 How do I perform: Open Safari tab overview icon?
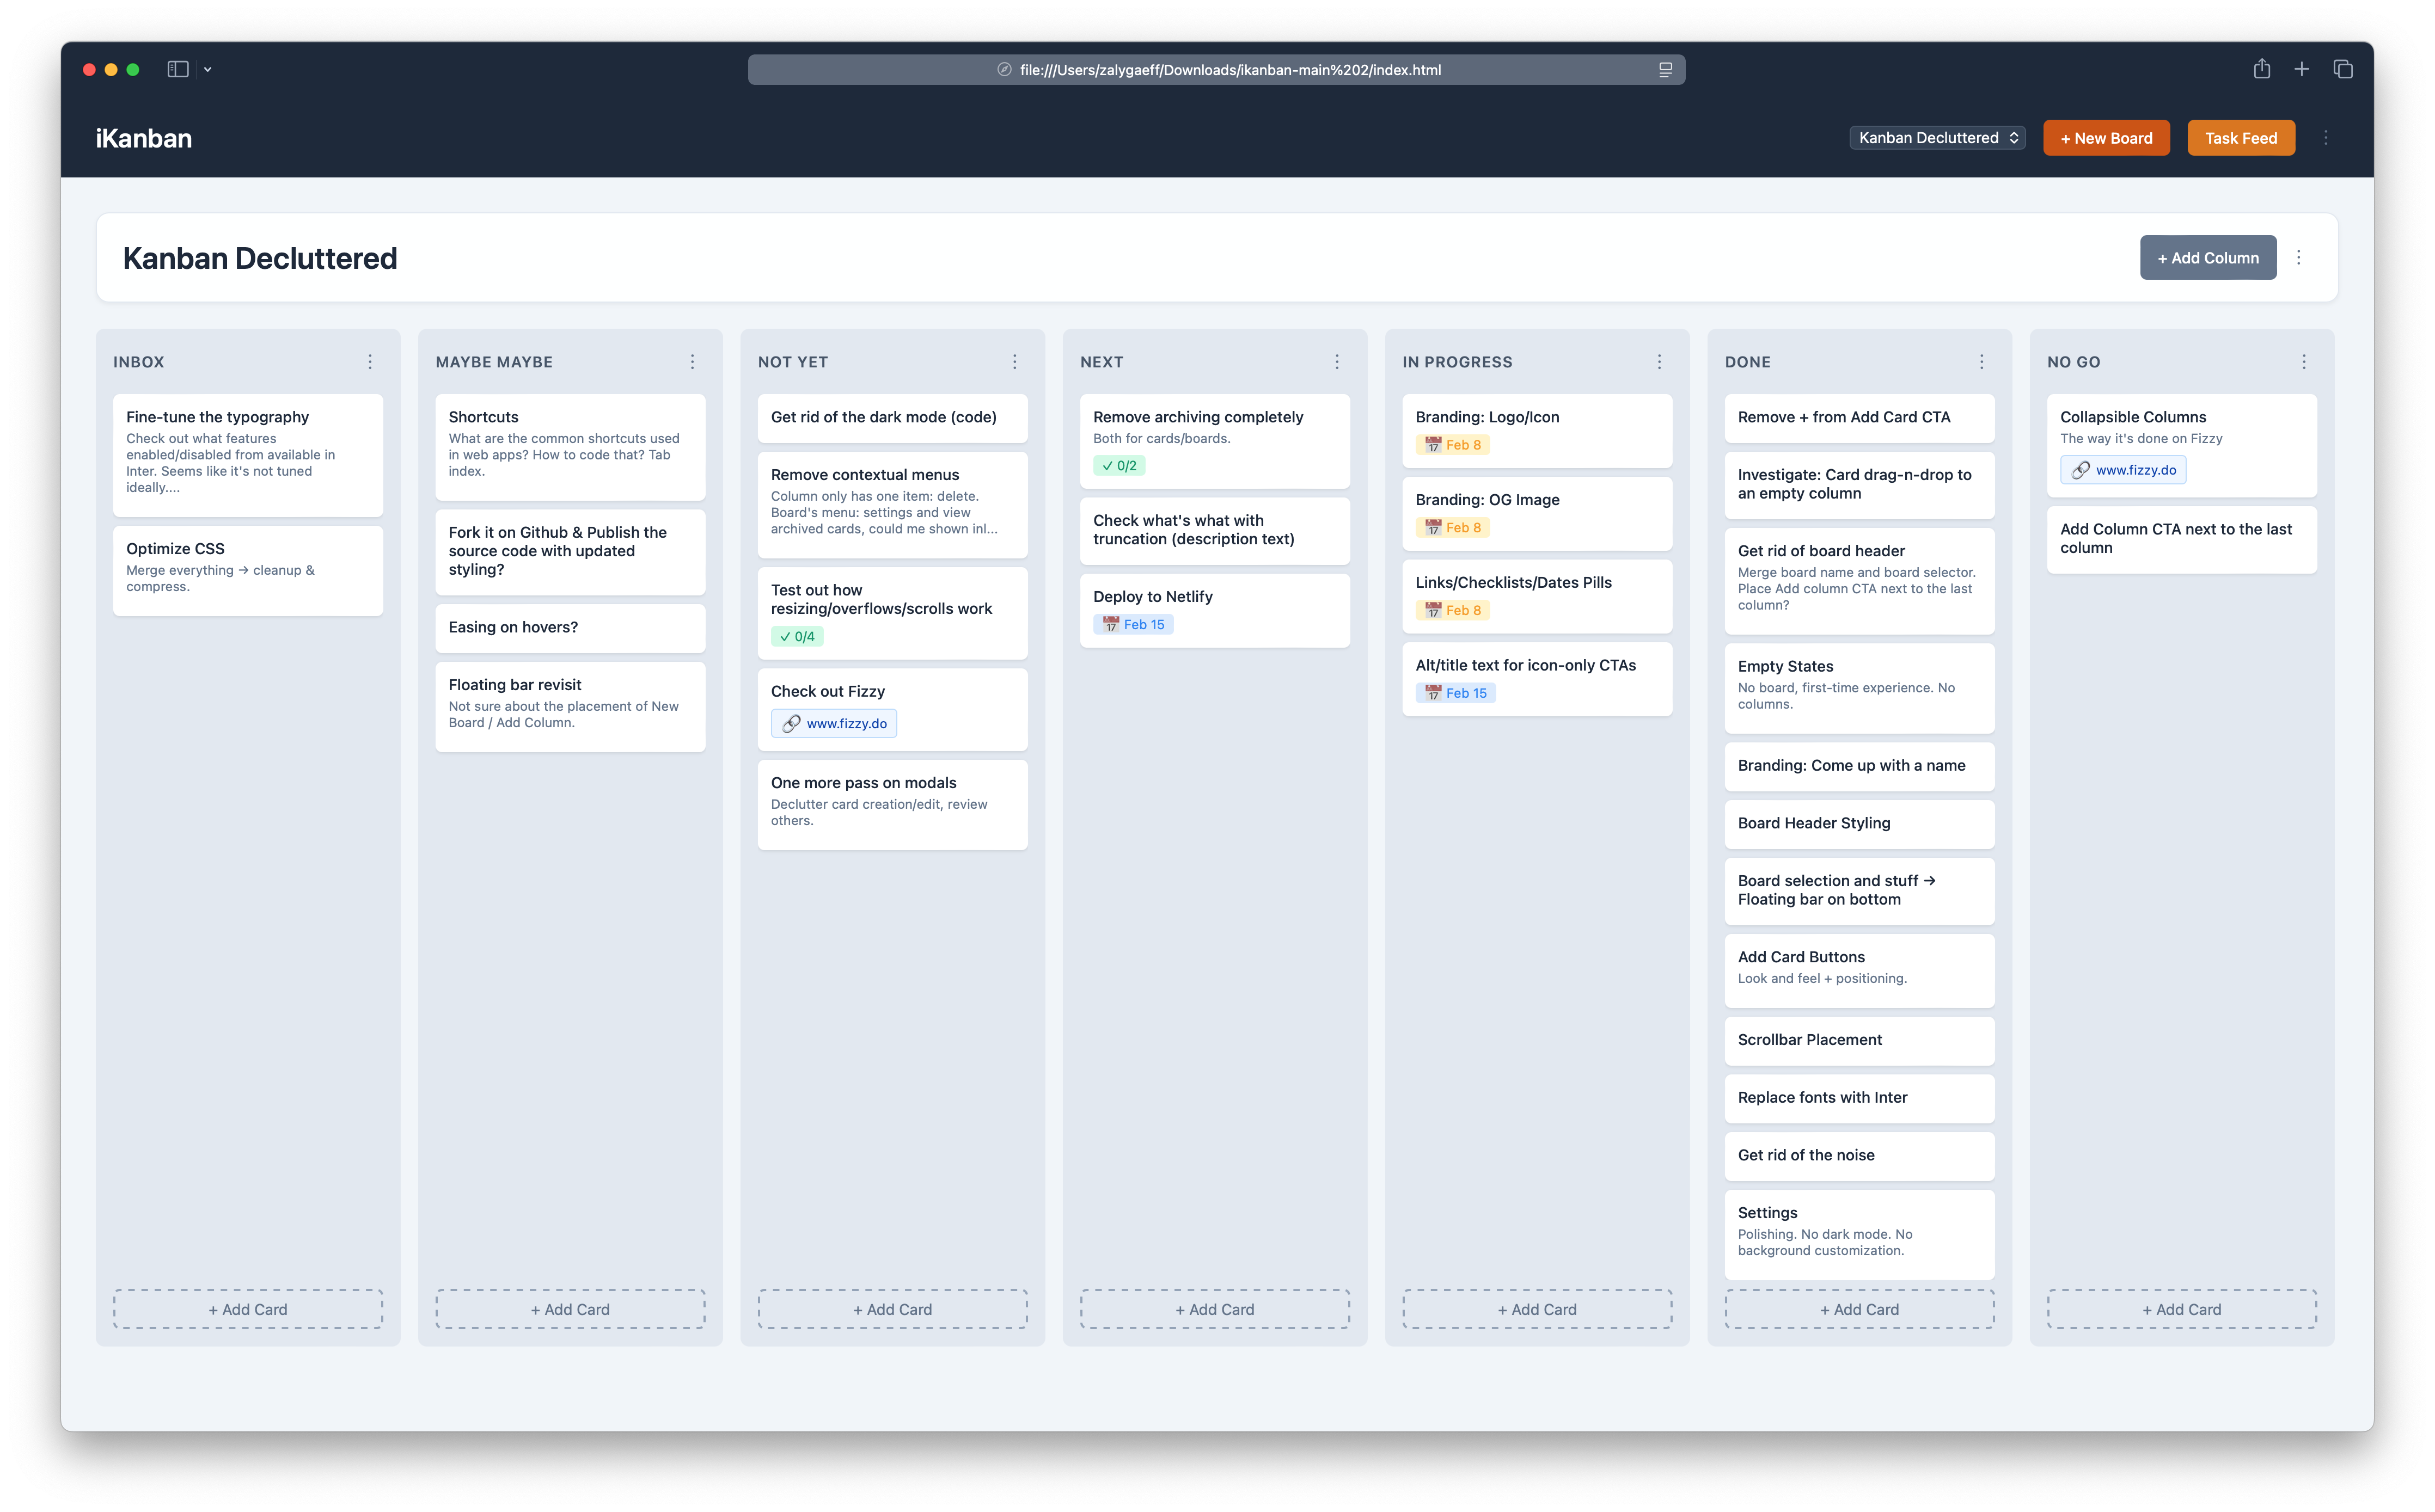(2342, 69)
